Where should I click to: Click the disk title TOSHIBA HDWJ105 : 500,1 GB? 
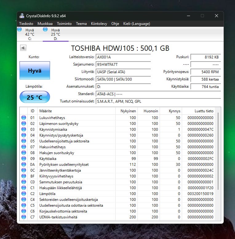pos(120,48)
